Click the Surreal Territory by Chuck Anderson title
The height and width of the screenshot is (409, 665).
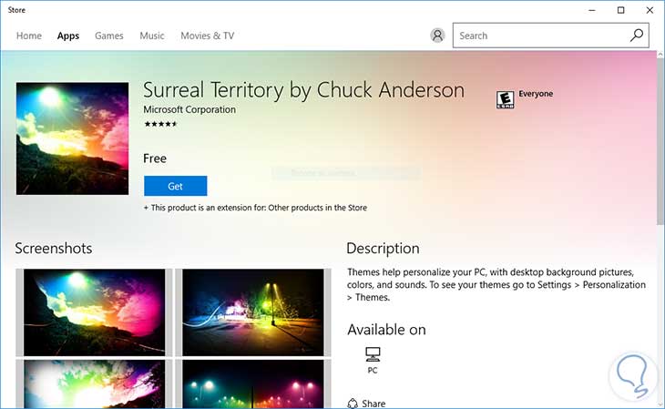tap(303, 90)
